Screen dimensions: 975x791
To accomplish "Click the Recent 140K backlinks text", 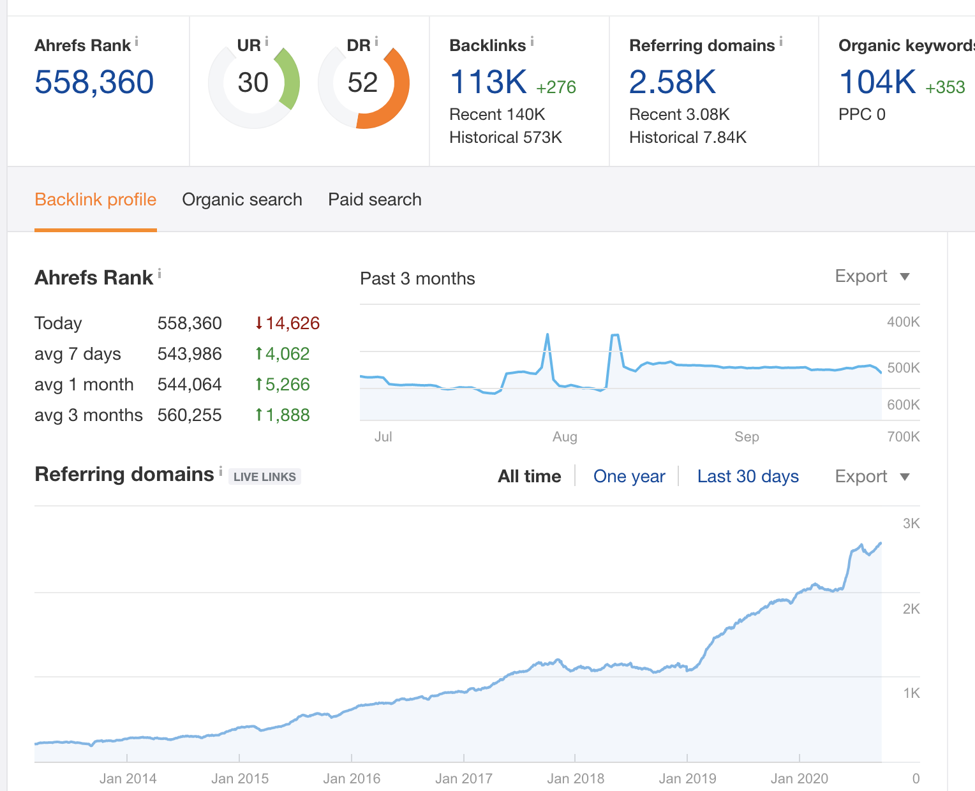I will (498, 115).
